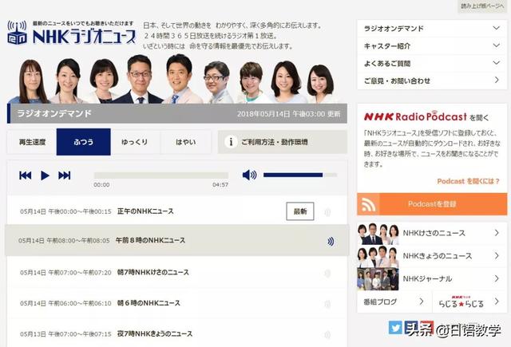Open Podcast を聞くには？ link

468,181
